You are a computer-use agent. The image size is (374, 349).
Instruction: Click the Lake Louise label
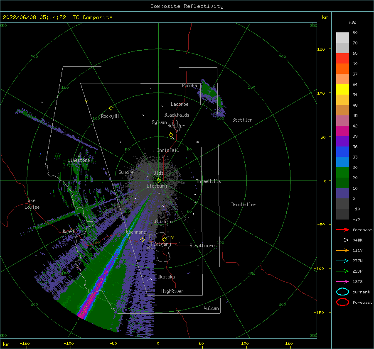pyautogui.click(x=32, y=204)
